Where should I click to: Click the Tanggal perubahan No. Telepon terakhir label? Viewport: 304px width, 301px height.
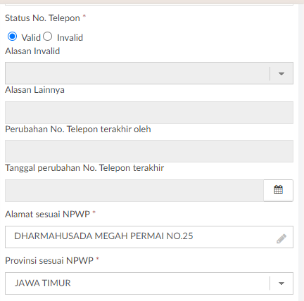pos(84,168)
